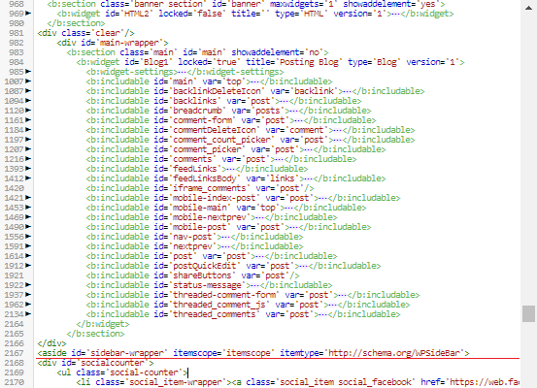Click line number 984 in gutter

coord(17,62)
